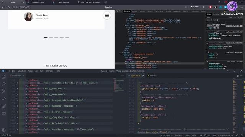245x137 pixels.
Task: Reload the page in the browser
Action: point(8,7)
